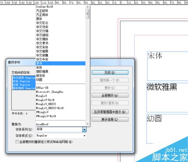This screenshot has height=162, width=188.
Task: Select 宋体 Regular in document fonts
Action: coord(24,81)
